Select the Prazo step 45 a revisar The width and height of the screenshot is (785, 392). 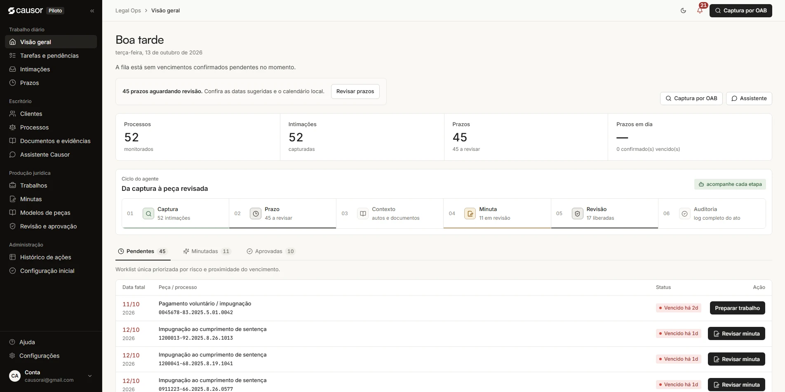pyautogui.click(x=282, y=213)
